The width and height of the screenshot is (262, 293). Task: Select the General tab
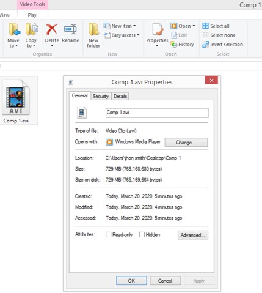pos(80,95)
